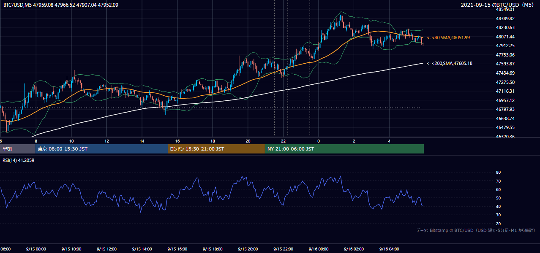Click the 9/16 02:00 bottom time label
This screenshot has width=540, height=253.
[354, 249]
